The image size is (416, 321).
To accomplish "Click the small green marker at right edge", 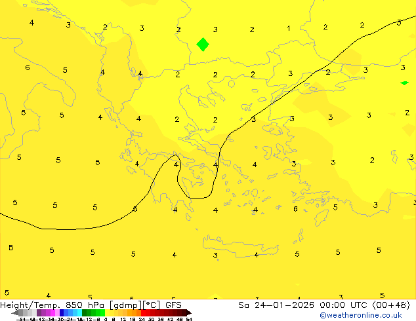I will (404, 83).
